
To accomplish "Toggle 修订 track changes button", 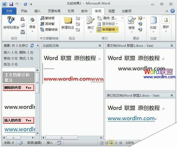I will (x=91, y=23).
